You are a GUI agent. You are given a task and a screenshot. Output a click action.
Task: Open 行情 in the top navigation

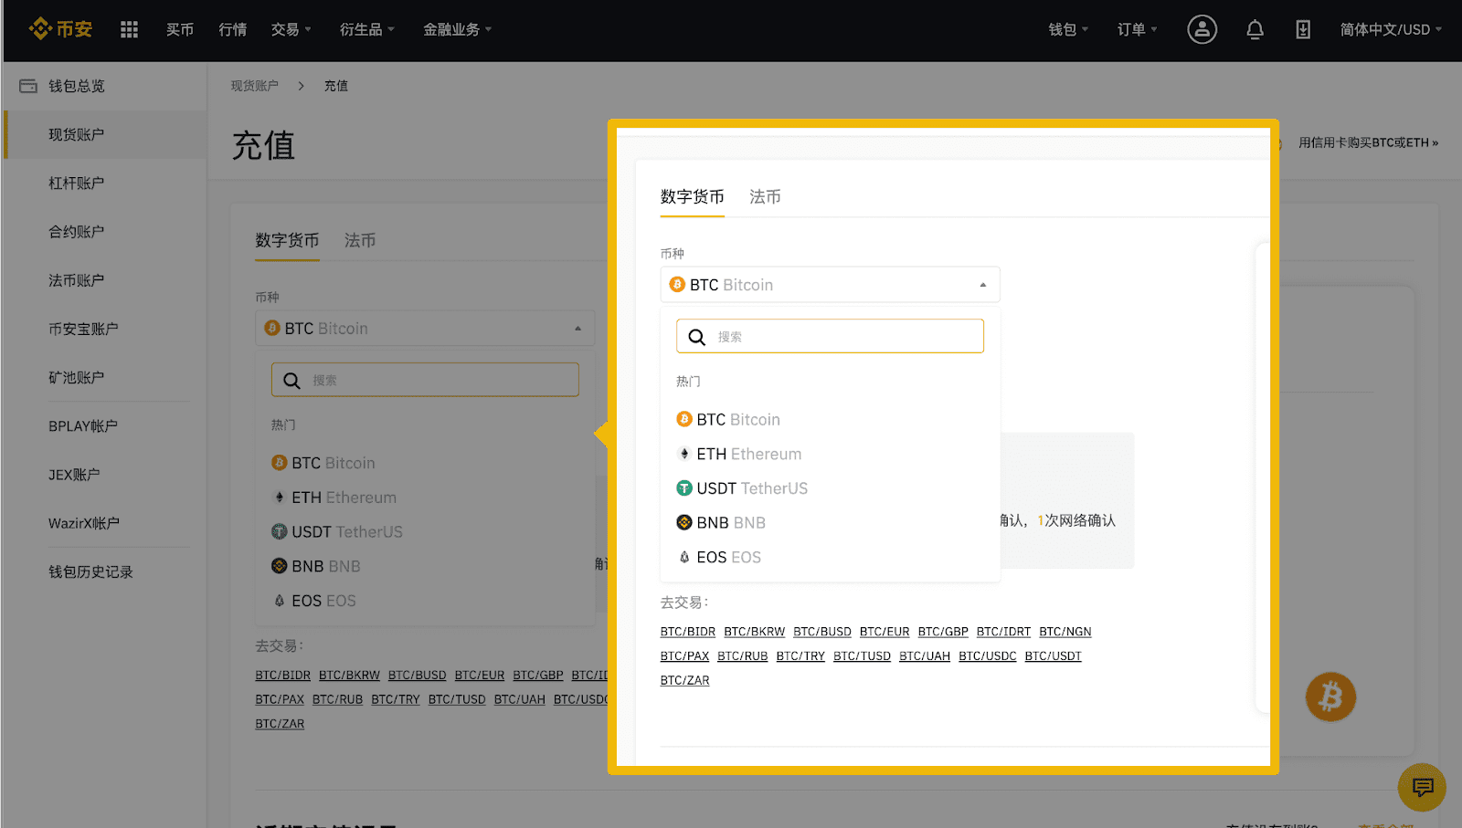pos(233,29)
